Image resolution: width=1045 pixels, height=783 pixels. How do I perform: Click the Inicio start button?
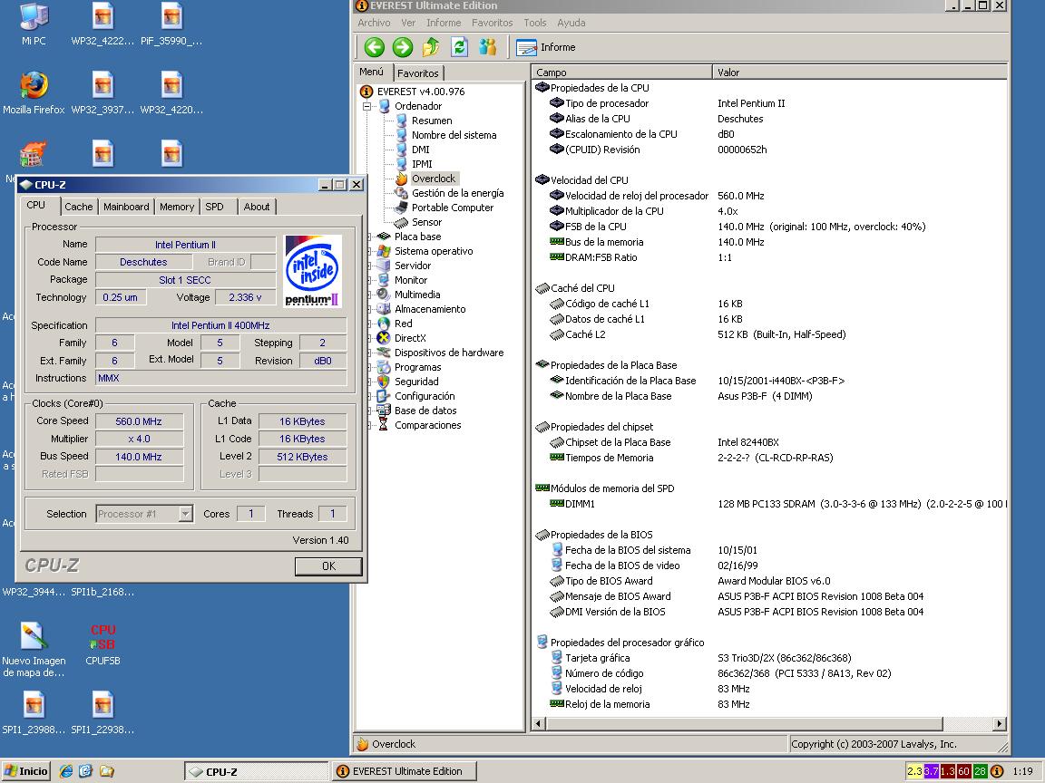(x=26, y=771)
